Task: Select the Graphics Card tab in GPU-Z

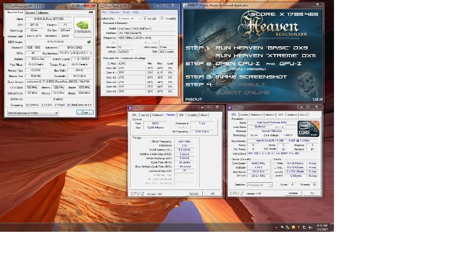Action: [x=15, y=12]
